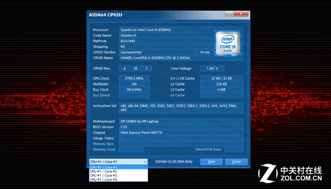
Task: Click the 2794.5 MHz CPU clock value
Action: point(134,78)
